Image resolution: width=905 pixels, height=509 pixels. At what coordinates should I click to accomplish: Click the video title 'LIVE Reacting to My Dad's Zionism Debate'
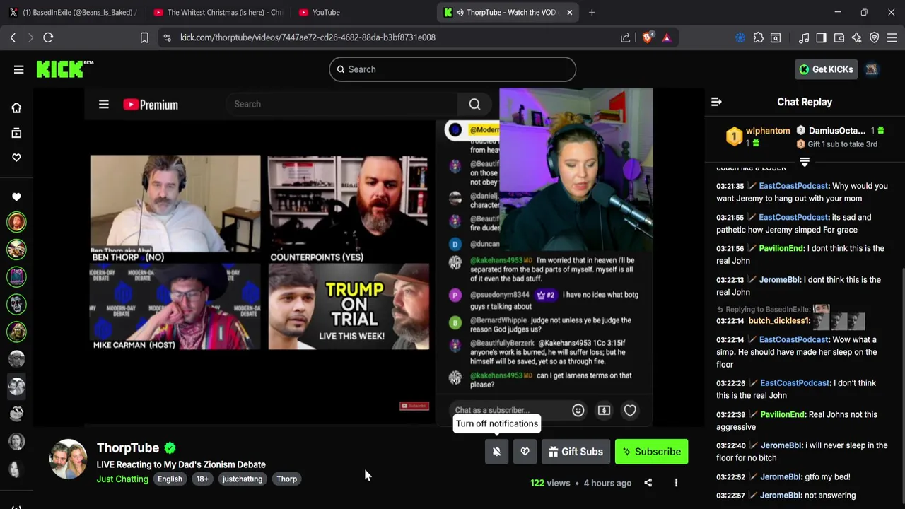181,464
